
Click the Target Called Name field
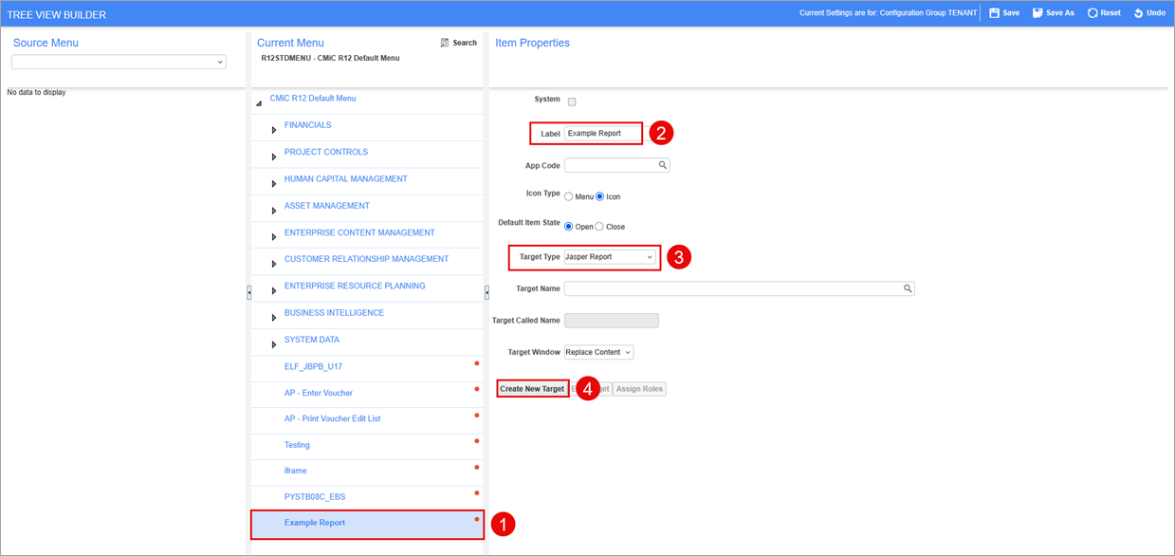click(x=611, y=321)
